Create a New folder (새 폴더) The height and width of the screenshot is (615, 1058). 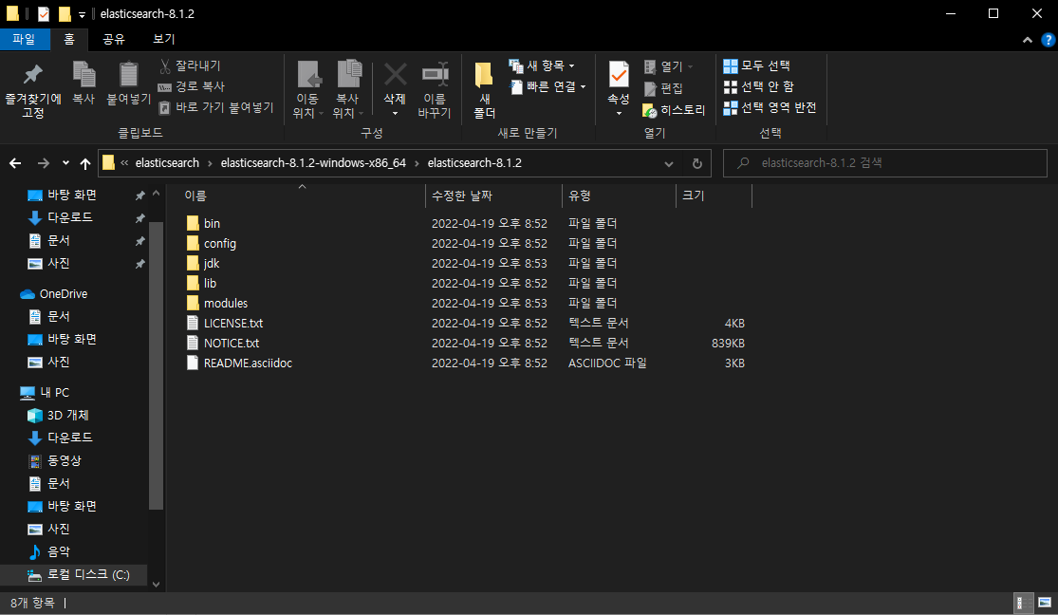[x=484, y=90]
